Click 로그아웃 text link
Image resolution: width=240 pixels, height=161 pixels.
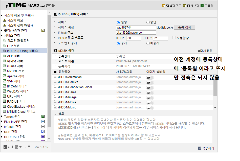point(25,147)
